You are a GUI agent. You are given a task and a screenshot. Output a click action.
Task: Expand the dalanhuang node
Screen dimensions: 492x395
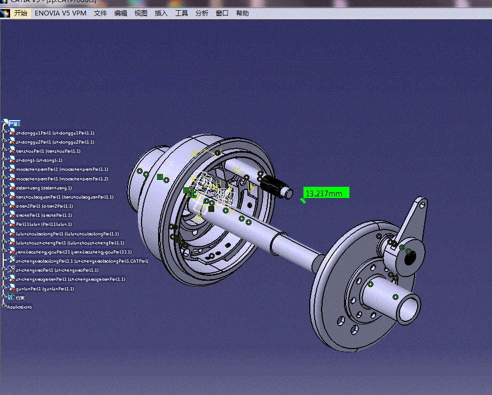tap(4, 186)
